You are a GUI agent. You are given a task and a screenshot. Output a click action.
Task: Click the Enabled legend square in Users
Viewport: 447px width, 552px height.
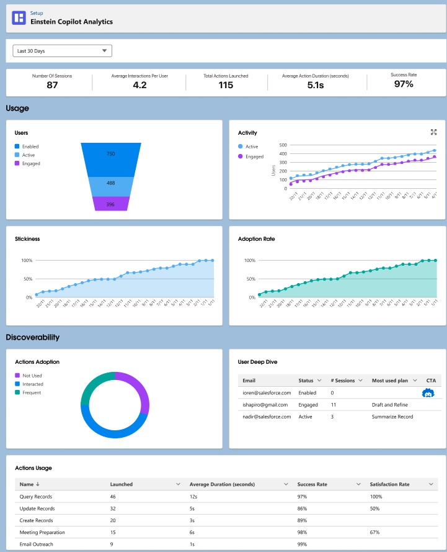(x=17, y=146)
